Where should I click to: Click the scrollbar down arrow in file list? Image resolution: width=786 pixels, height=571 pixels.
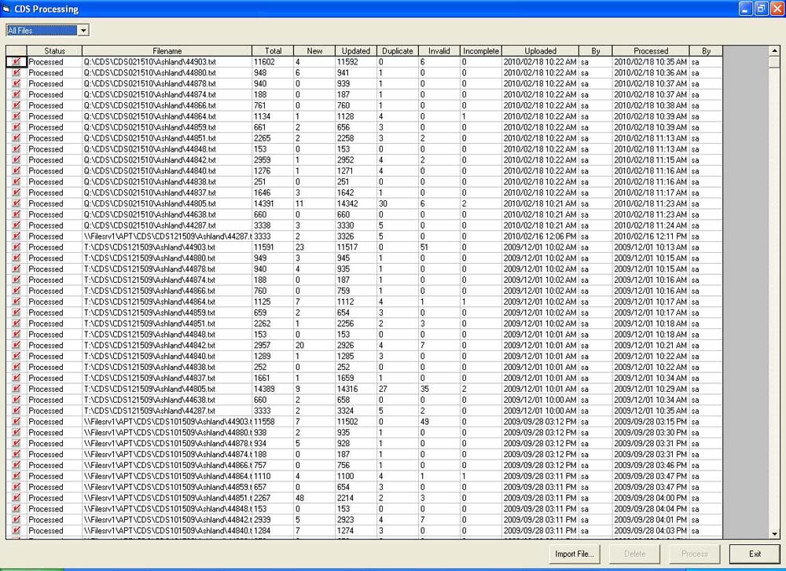(775, 534)
